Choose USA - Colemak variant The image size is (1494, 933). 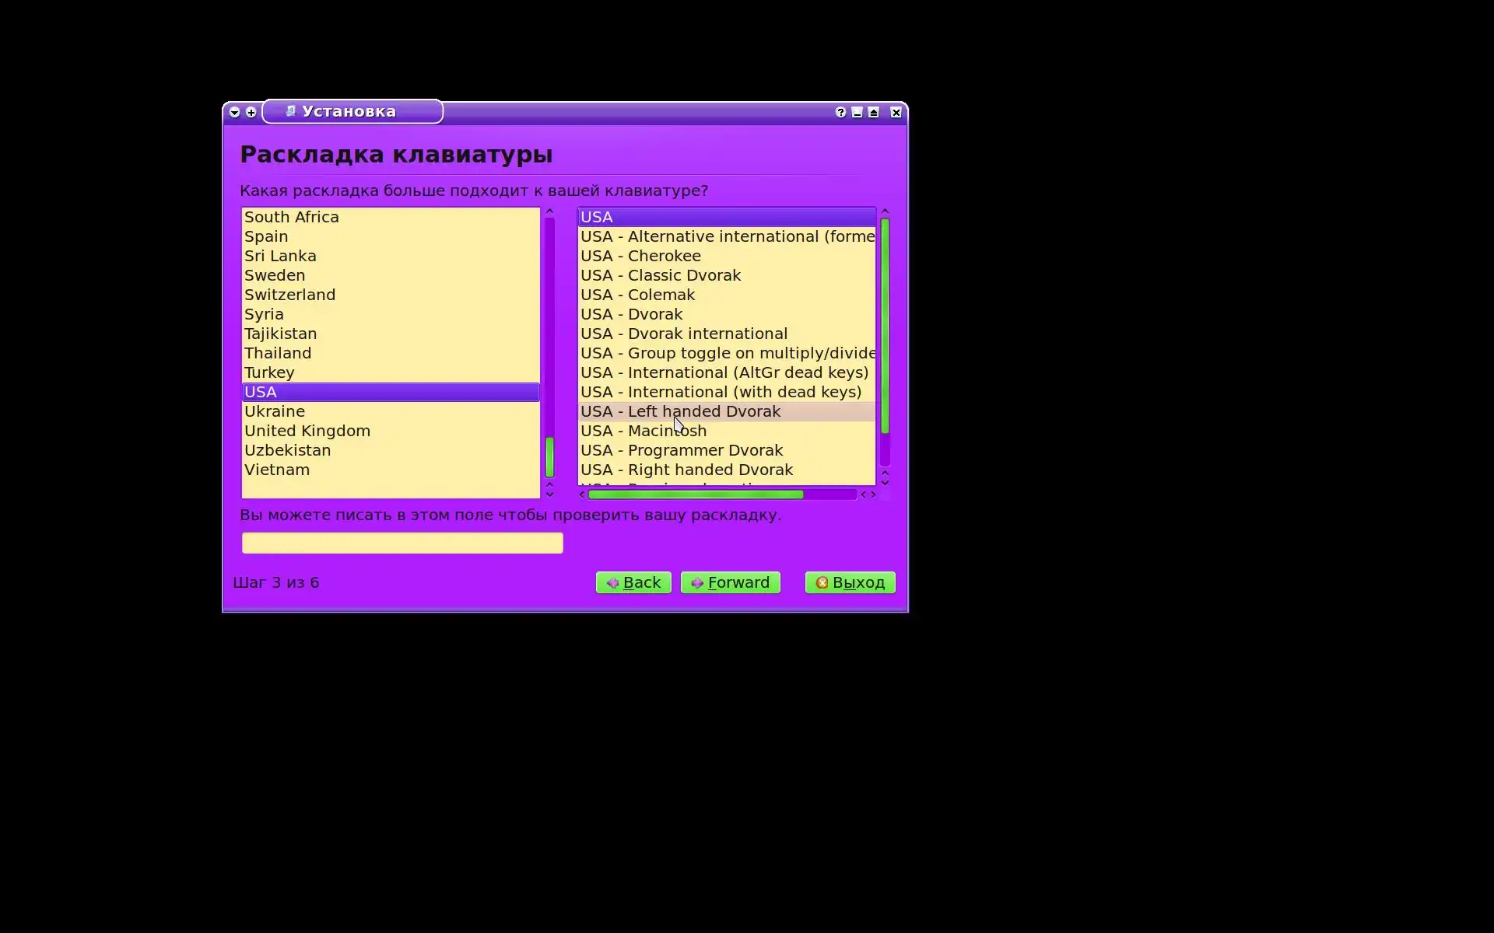[638, 295]
